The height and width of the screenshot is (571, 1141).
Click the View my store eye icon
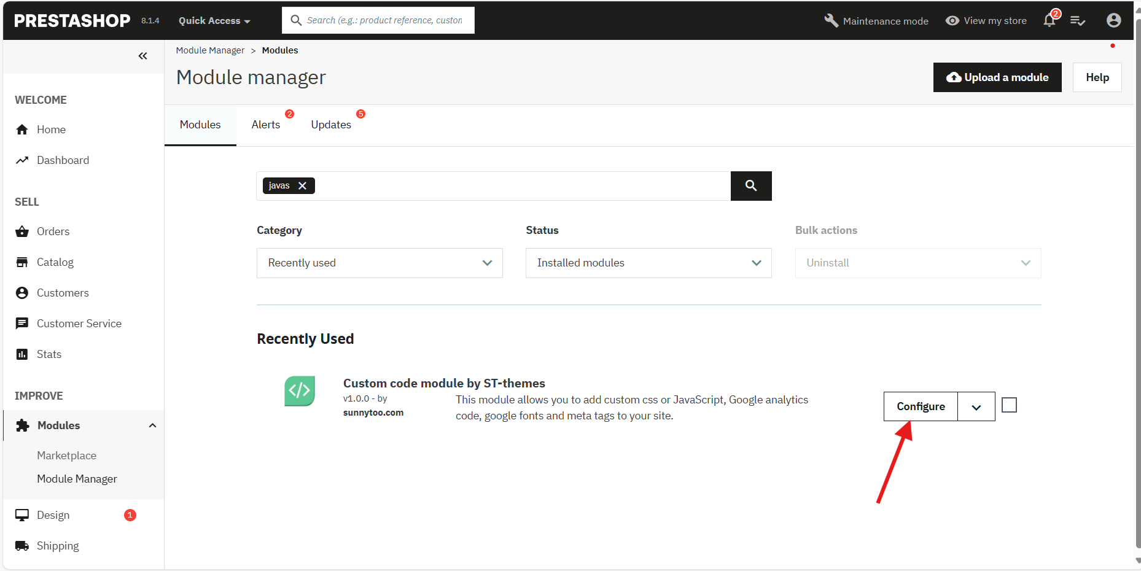952,20
